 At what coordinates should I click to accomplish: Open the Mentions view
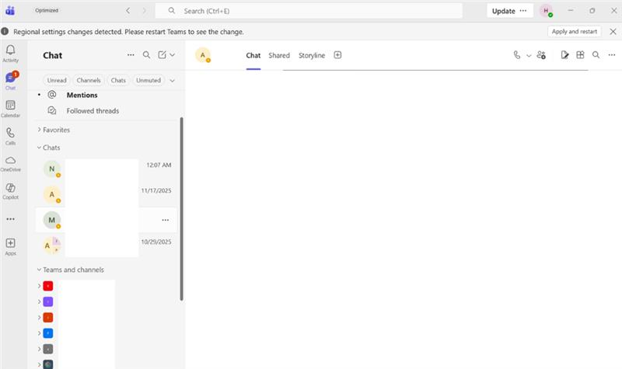(106, 95)
